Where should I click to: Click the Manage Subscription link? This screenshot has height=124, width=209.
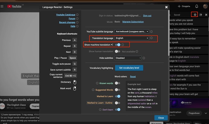point(133,22)
